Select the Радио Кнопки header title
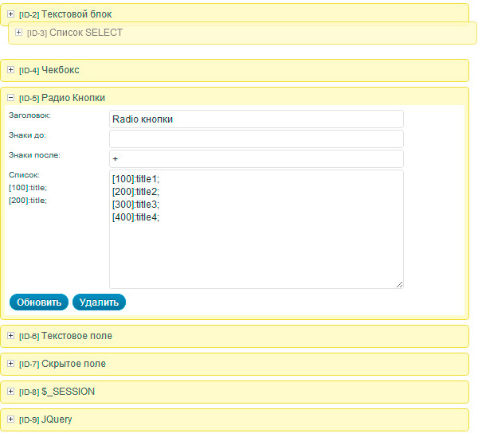The width and height of the screenshot is (478, 437). click(x=73, y=98)
